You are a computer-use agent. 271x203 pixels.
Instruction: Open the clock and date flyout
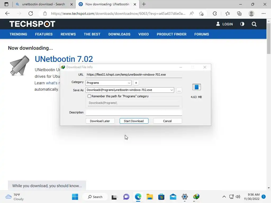click(x=252, y=197)
